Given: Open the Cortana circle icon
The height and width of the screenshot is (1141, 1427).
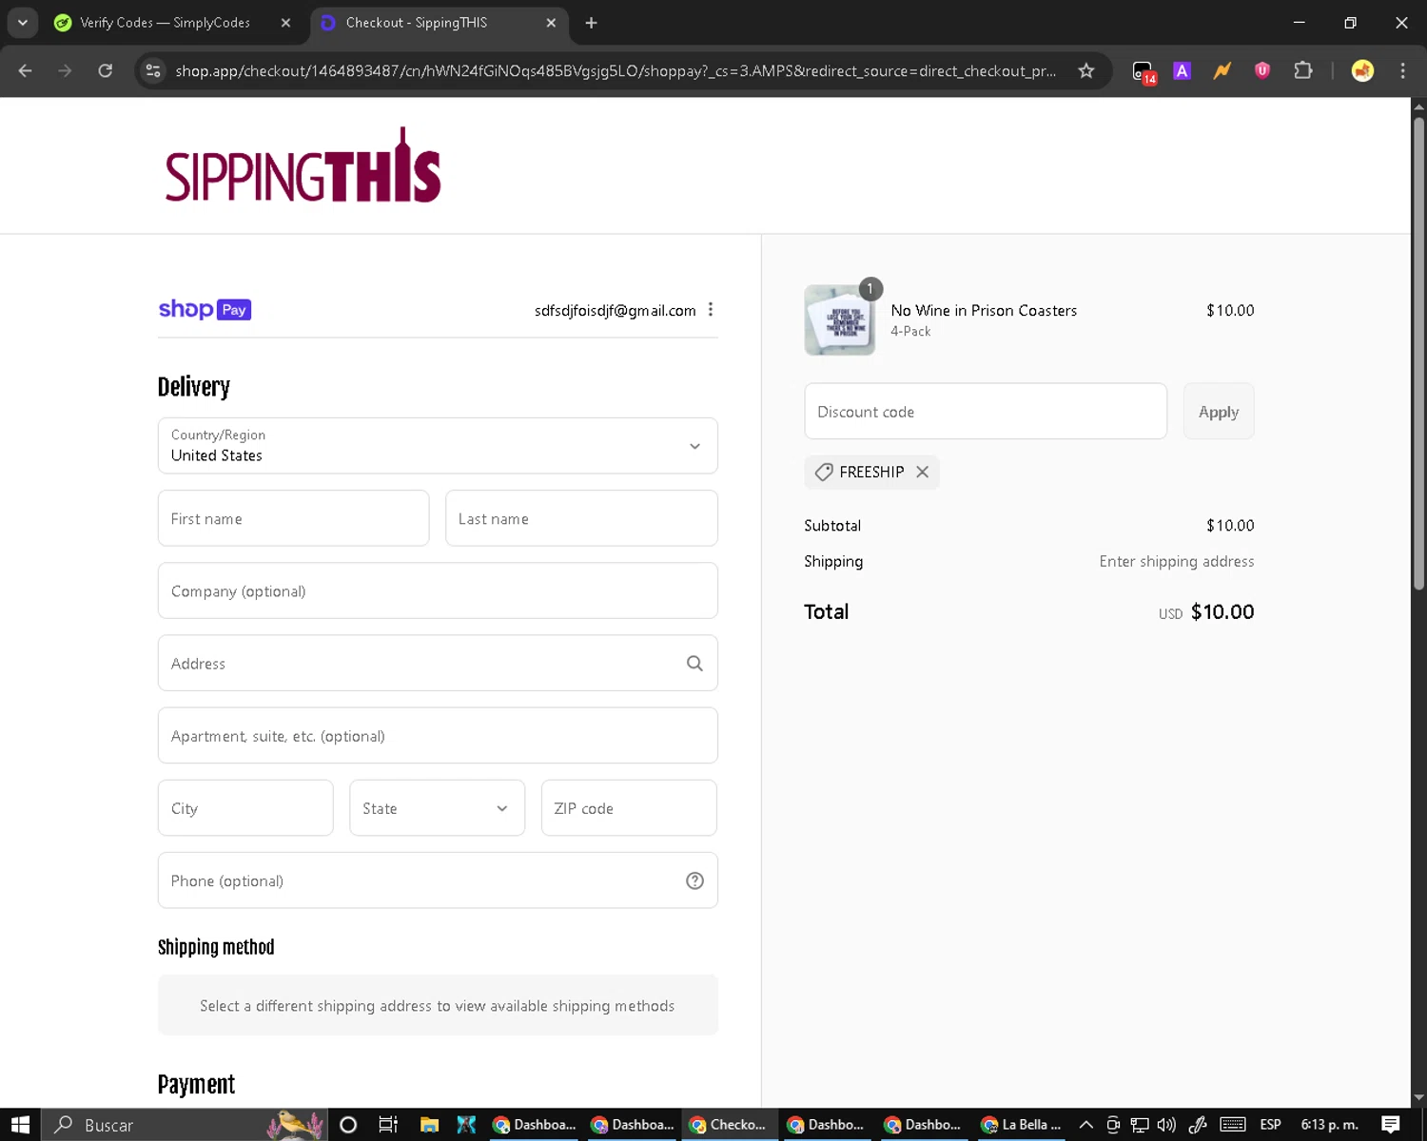Looking at the screenshot, I should [348, 1125].
